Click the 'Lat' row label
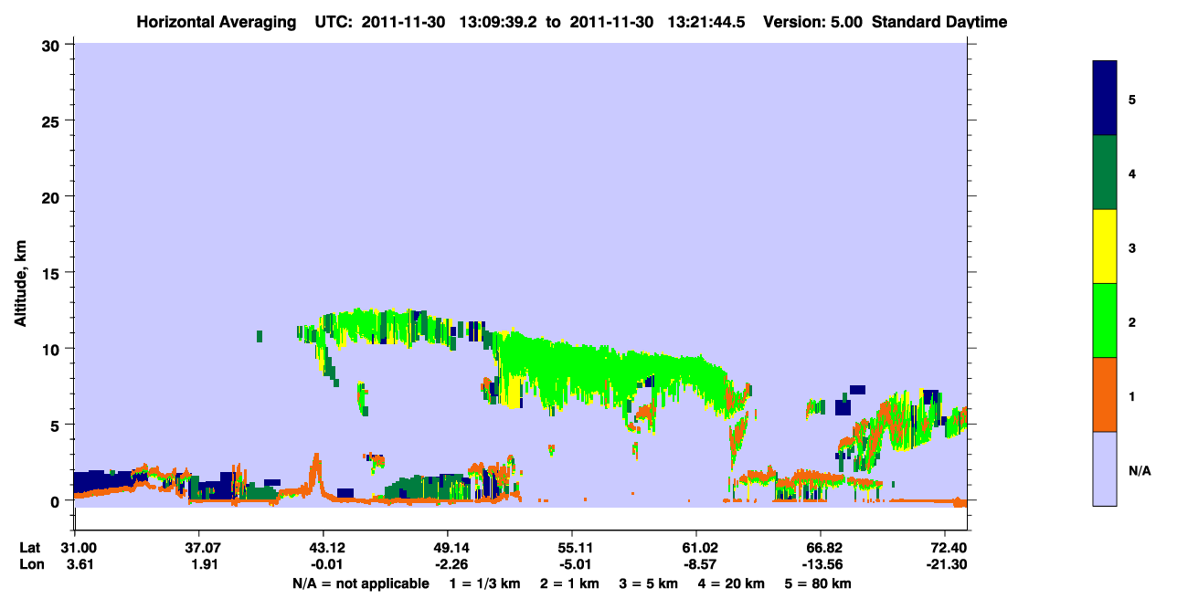 tap(29, 548)
